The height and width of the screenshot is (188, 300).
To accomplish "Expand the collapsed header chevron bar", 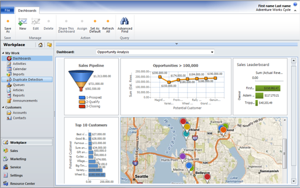I will [176, 44].
